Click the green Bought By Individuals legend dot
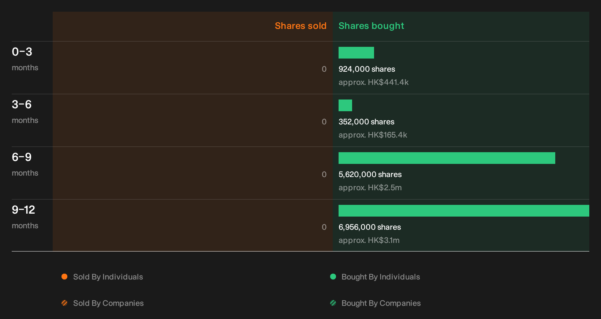The width and height of the screenshot is (601, 319). [x=333, y=277]
